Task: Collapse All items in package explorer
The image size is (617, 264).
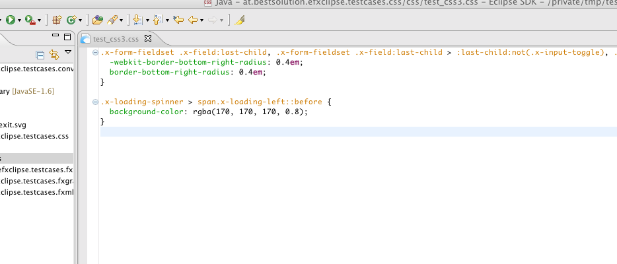Action: tap(40, 54)
